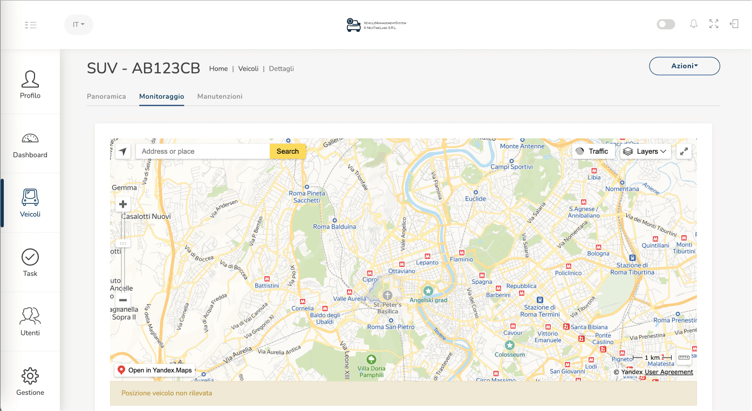
Task: Click the Battistini metro station icon
Action: (x=267, y=278)
